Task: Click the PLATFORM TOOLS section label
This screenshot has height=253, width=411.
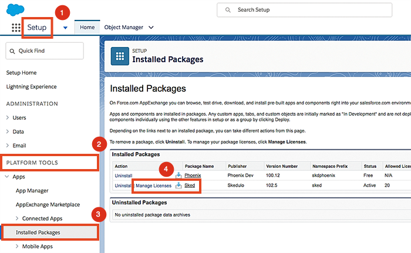Action: click(32, 163)
